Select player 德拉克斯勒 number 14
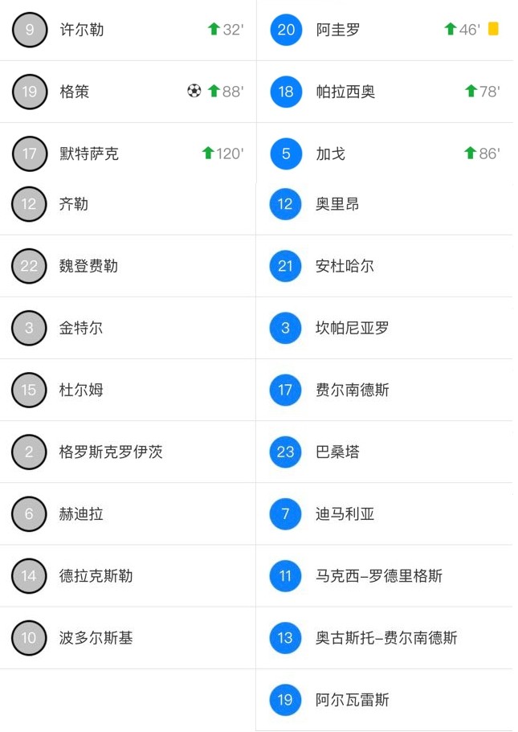The width and height of the screenshot is (518, 732). [96, 576]
